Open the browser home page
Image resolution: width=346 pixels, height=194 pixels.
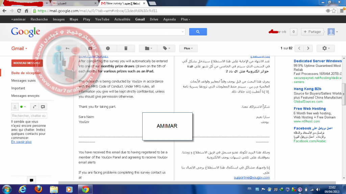tap(26, 11)
